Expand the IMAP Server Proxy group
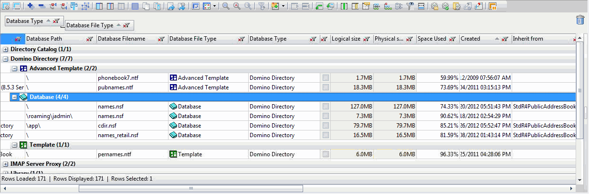 (x=6, y=164)
